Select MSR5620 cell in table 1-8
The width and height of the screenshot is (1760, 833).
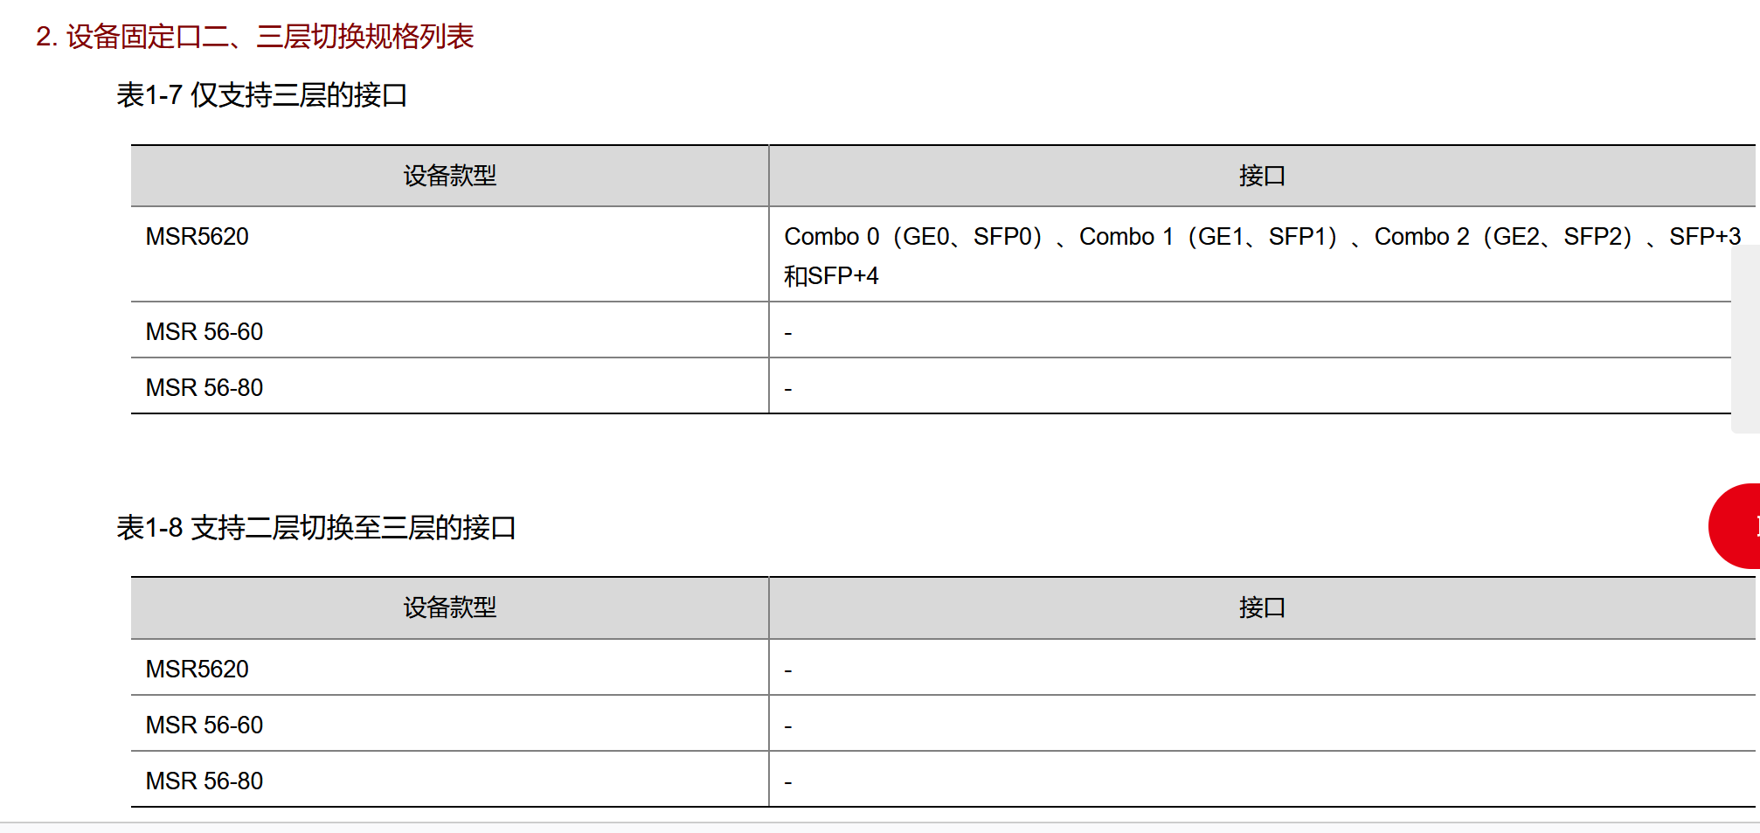tap(197, 670)
